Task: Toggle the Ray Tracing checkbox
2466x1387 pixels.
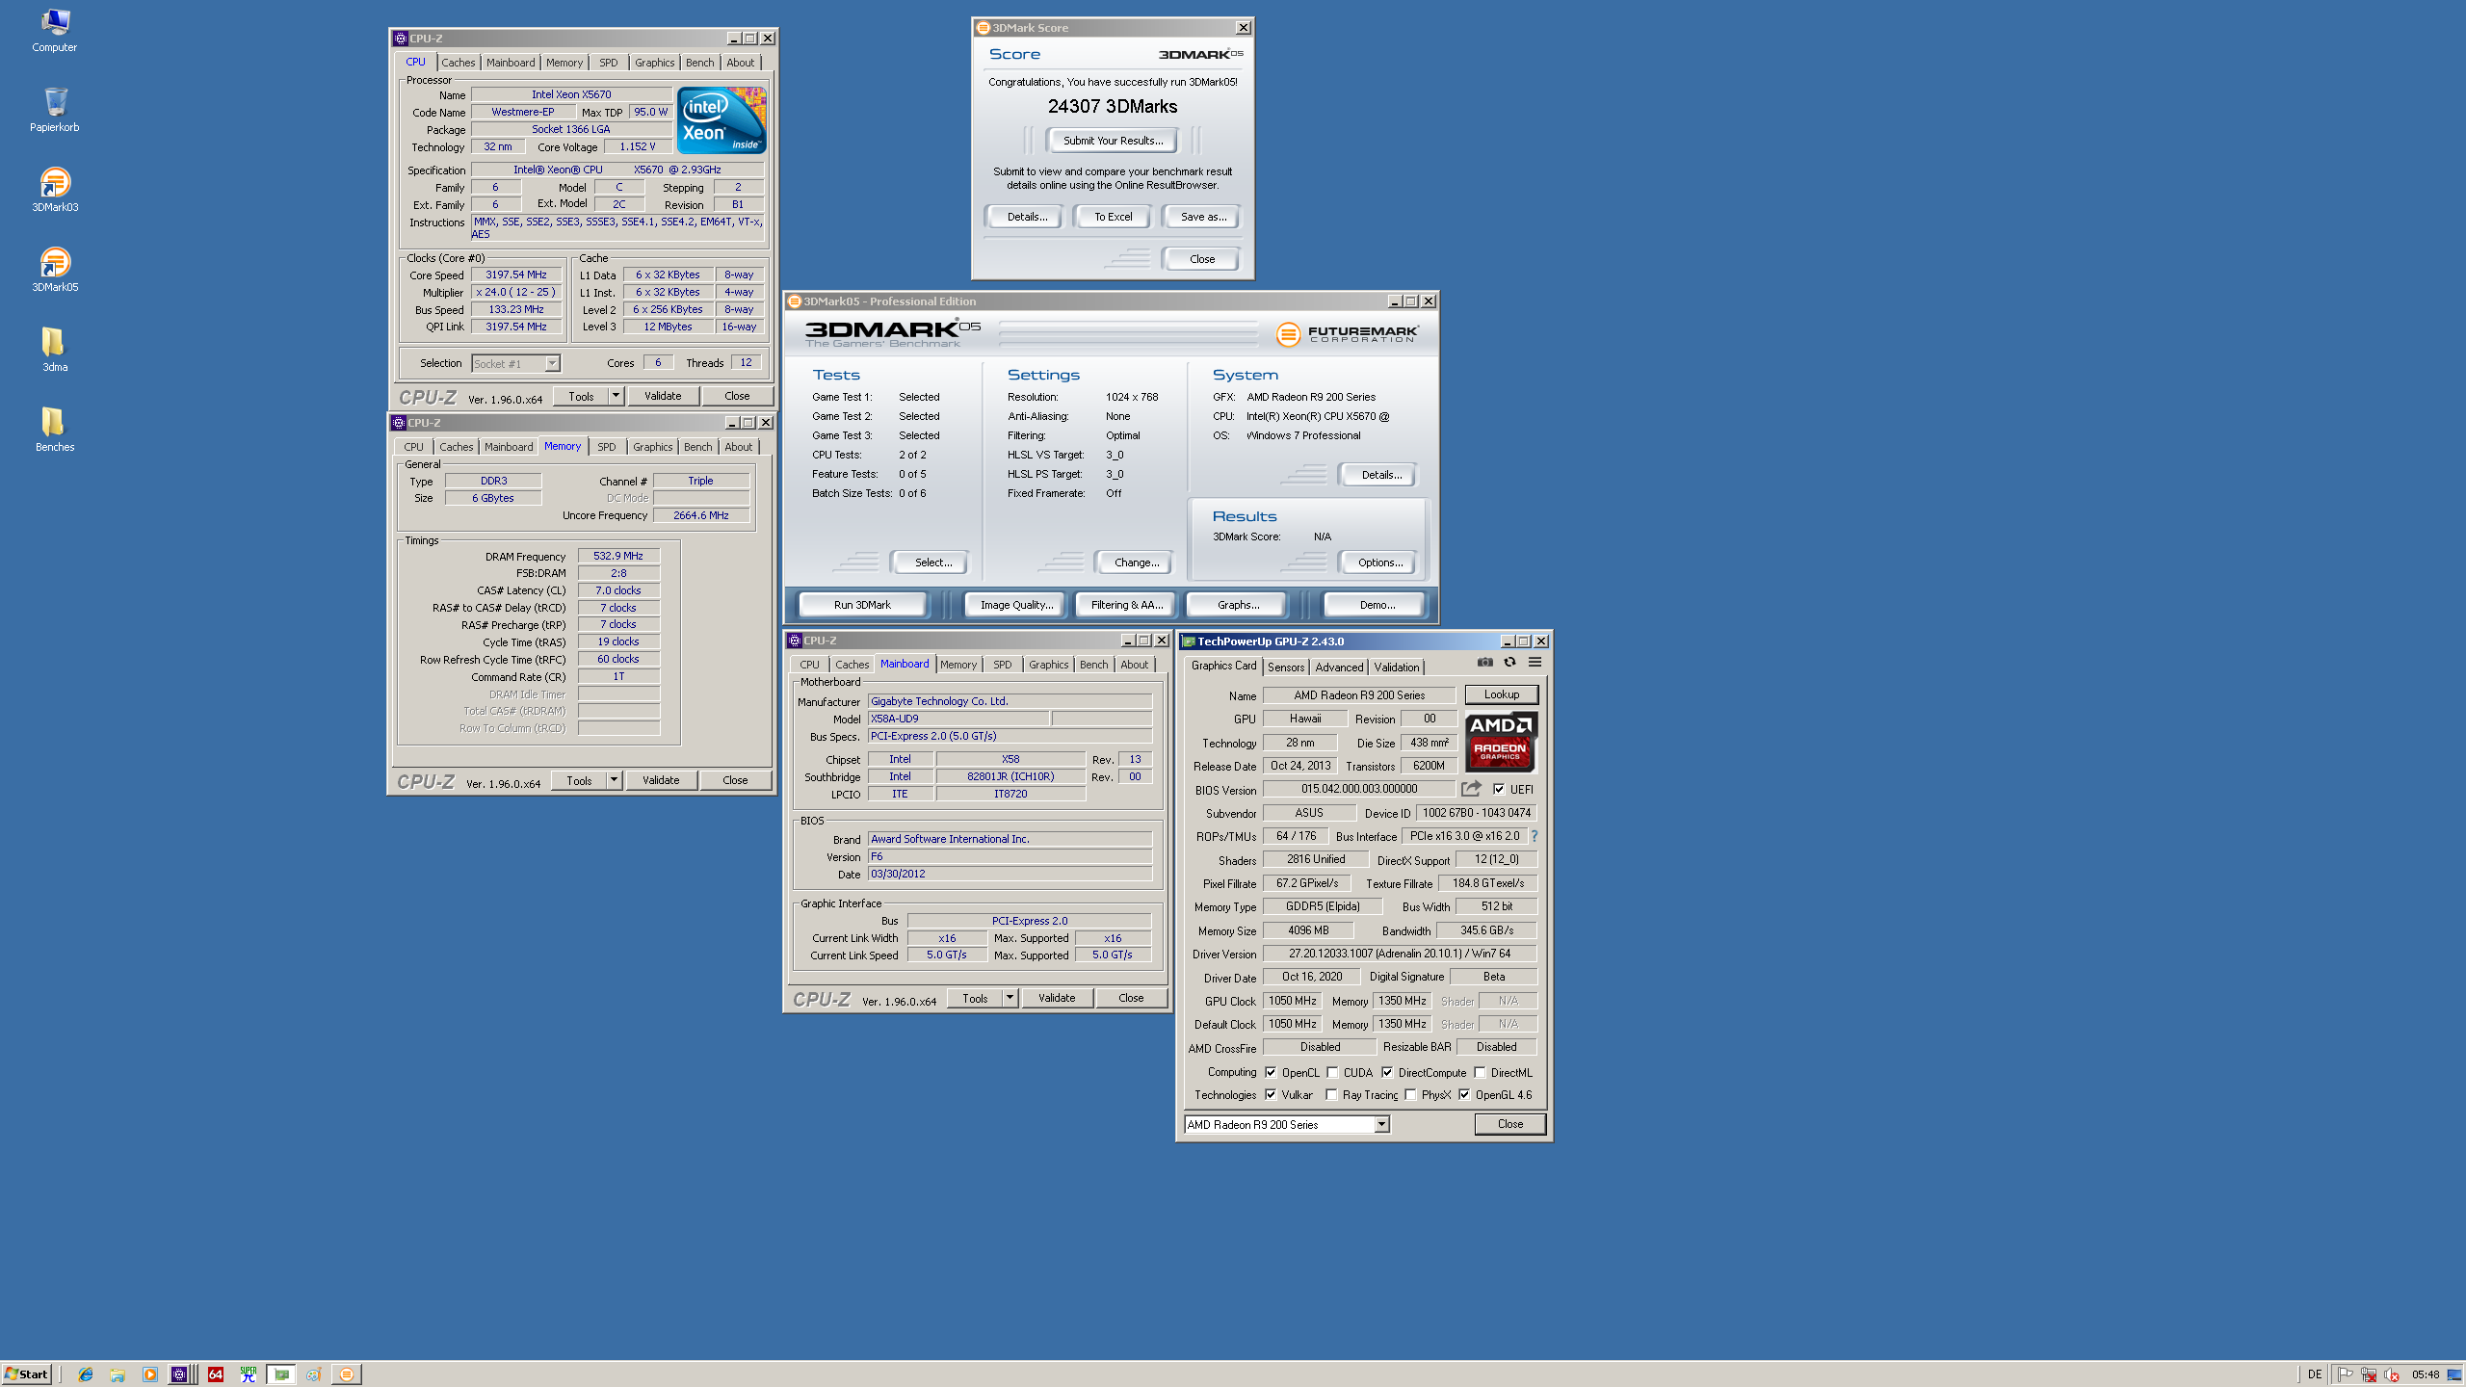Action: tap(1331, 1095)
